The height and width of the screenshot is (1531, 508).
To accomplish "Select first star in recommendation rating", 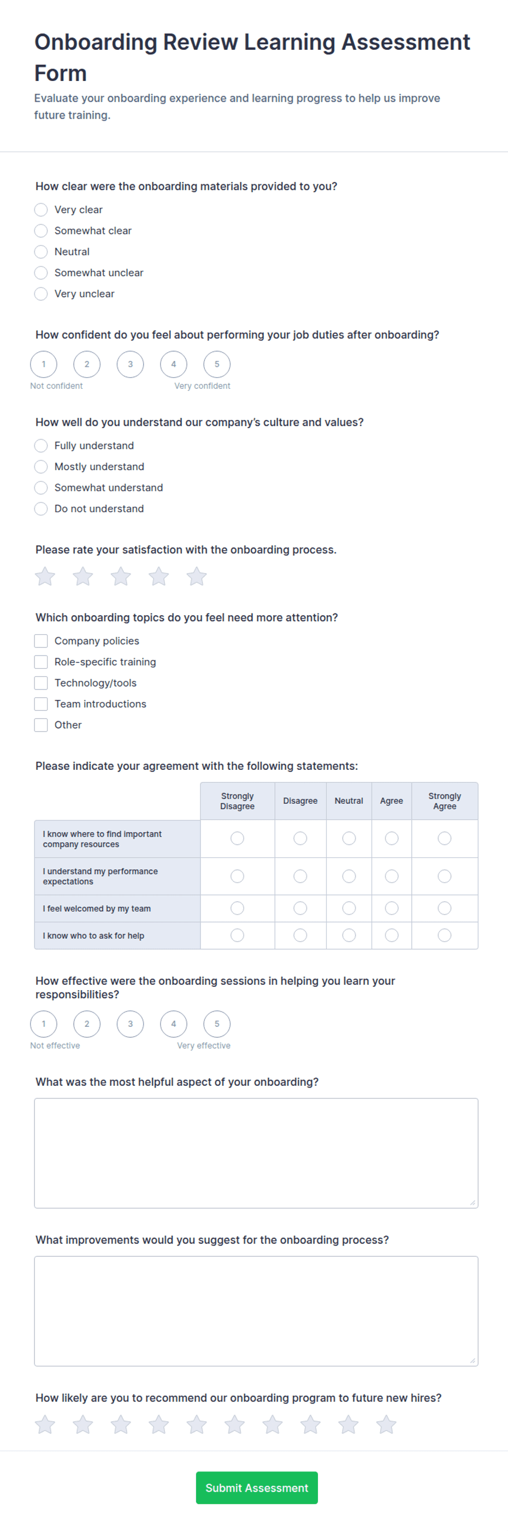I will coord(44,1424).
